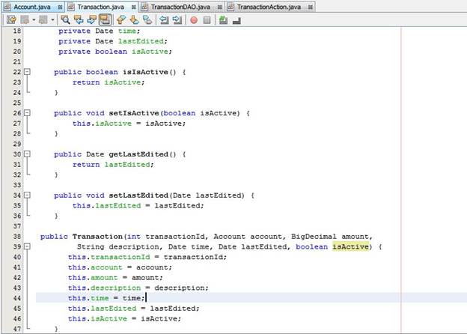Click the highlighted isActive constructor parameter
The image size is (467, 334).
(350, 246)
